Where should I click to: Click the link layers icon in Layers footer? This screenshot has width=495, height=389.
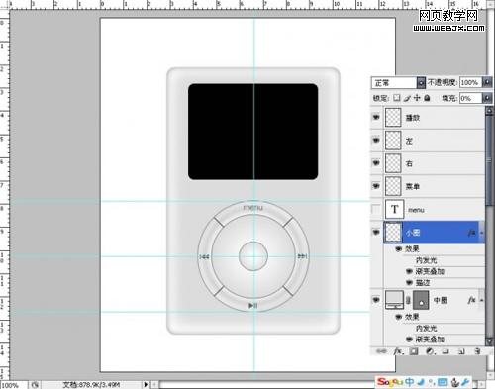coord(381,351)
